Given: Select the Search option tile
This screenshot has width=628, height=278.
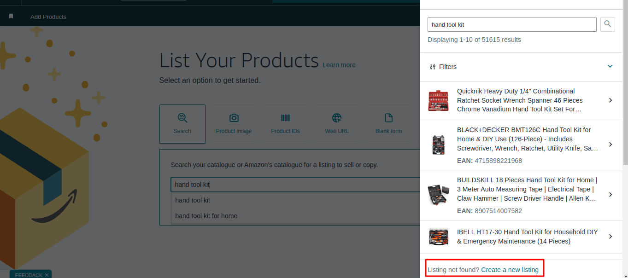Looking at the screenshot, I should click(182, 124).
